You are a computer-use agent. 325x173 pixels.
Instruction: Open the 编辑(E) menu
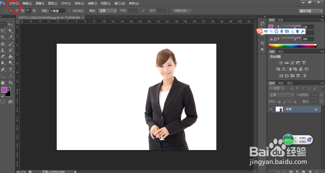(x=27, y=3)
